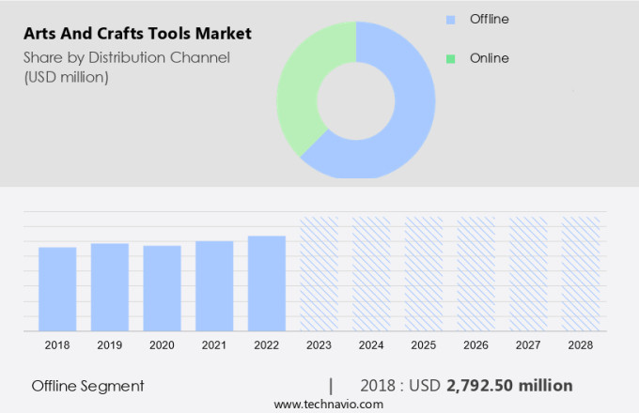Click the 2021 solid blue bar
The image size is (639, 413).
pos(214,285)
